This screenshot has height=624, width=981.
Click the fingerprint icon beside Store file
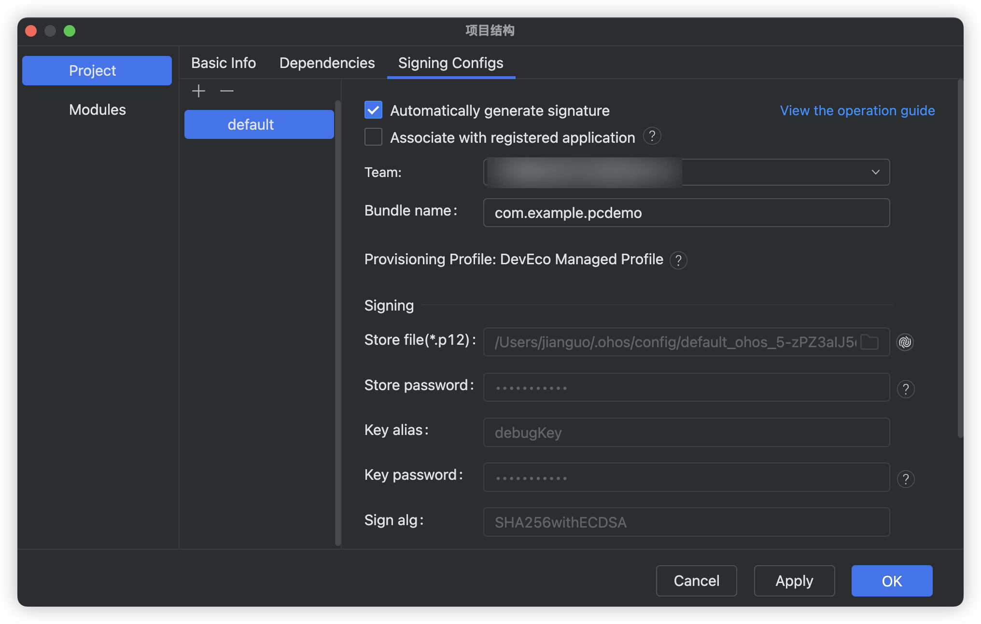pos(905,342)
